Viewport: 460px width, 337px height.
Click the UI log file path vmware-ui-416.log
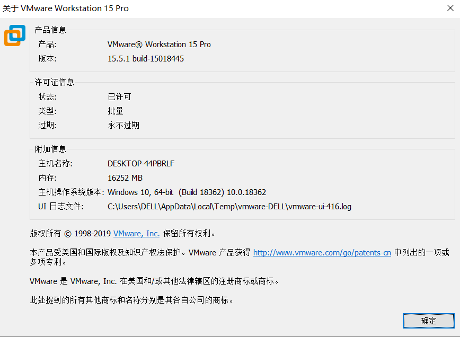229,207
